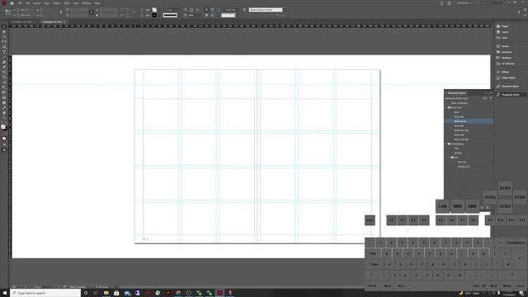Open the Links panel

[502, 38]
